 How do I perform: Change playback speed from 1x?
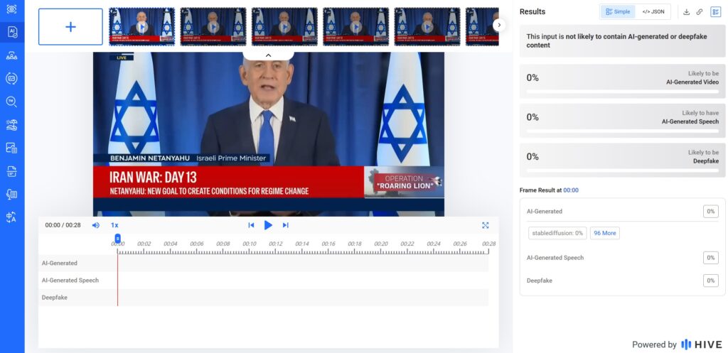pyautogui.click(x=114, y=225)
